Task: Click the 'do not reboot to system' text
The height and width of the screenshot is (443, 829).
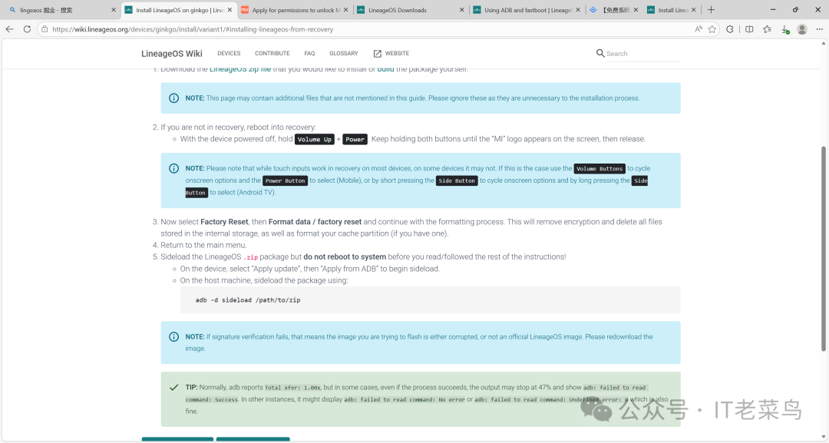Action: (345, 256)
